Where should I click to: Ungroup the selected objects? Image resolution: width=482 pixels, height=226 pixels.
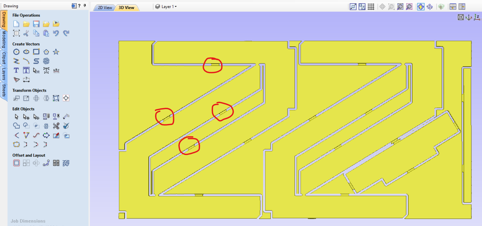click(x=56, y=117)
